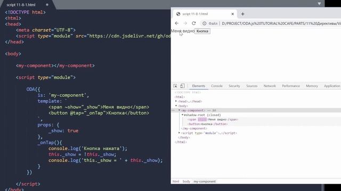The width and height of the screenshot is (341, 191).
Task: Click the button @tap="_onTap" template line
Action: (99, 113)
